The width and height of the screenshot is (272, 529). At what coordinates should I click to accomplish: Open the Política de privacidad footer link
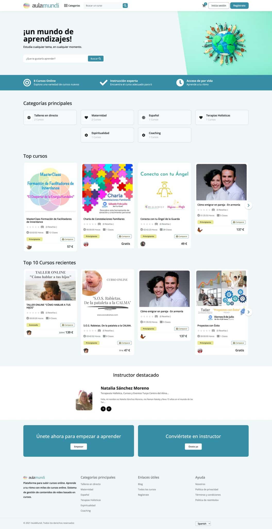click(207, 489)
